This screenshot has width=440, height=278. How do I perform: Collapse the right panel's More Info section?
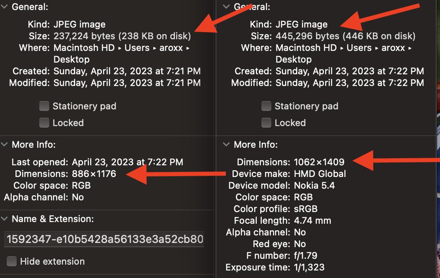(226, 145)
